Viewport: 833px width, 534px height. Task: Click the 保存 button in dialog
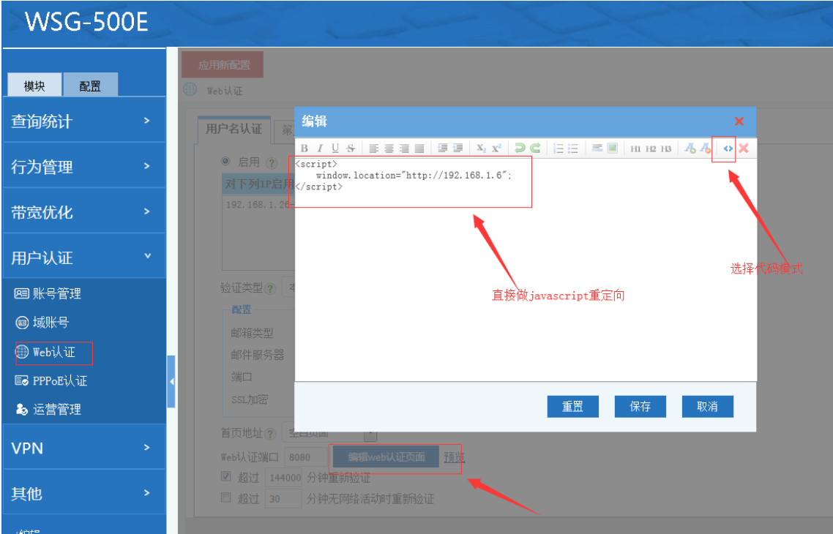[x=640, y=407]
